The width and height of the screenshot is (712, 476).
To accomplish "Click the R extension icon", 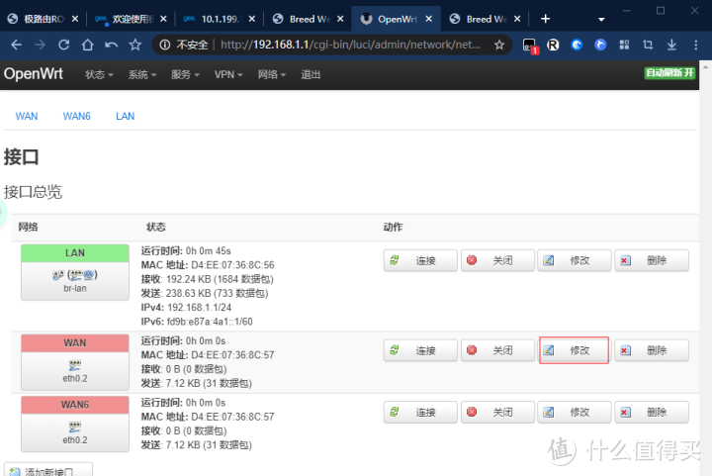I will point(553,45).
